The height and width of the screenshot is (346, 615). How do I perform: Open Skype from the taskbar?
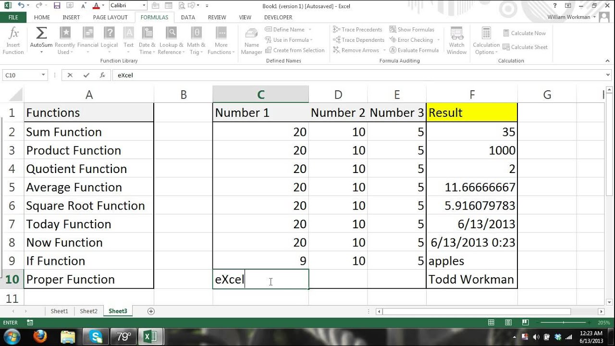pyautogui.click(x=96, y=336)
